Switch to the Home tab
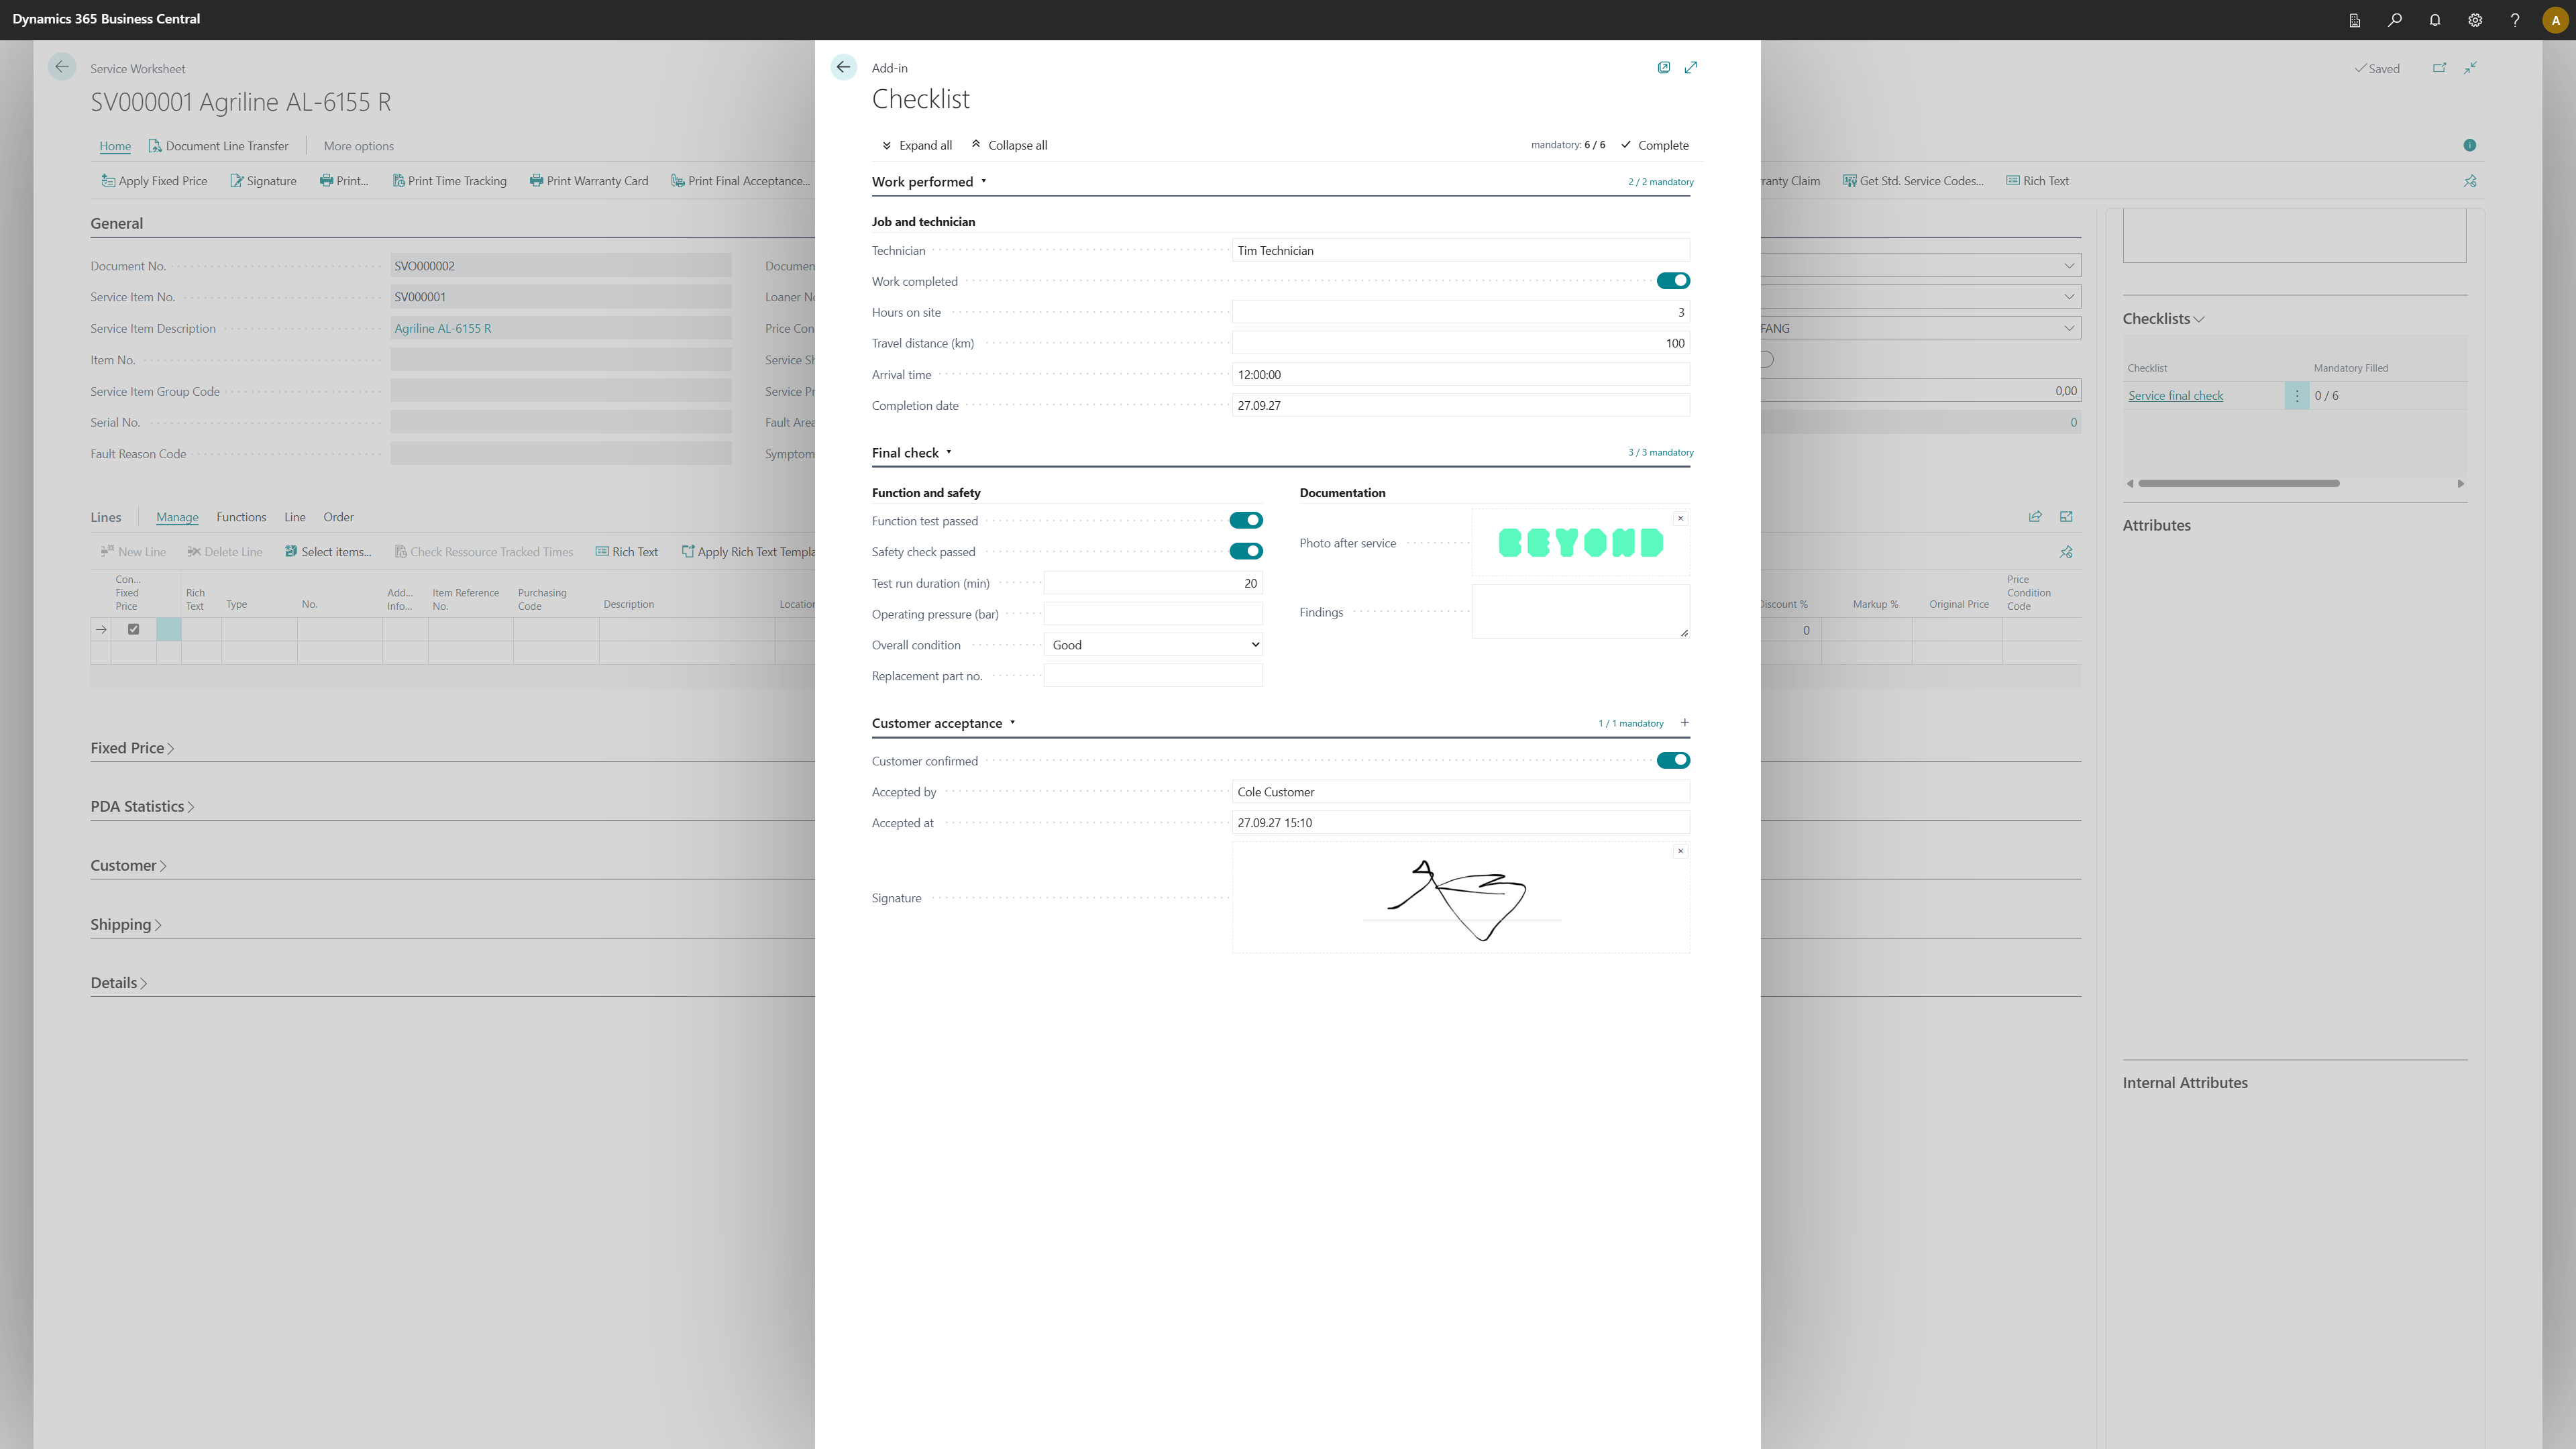This screenshot has height=1449, width=2576. (115, 146)
